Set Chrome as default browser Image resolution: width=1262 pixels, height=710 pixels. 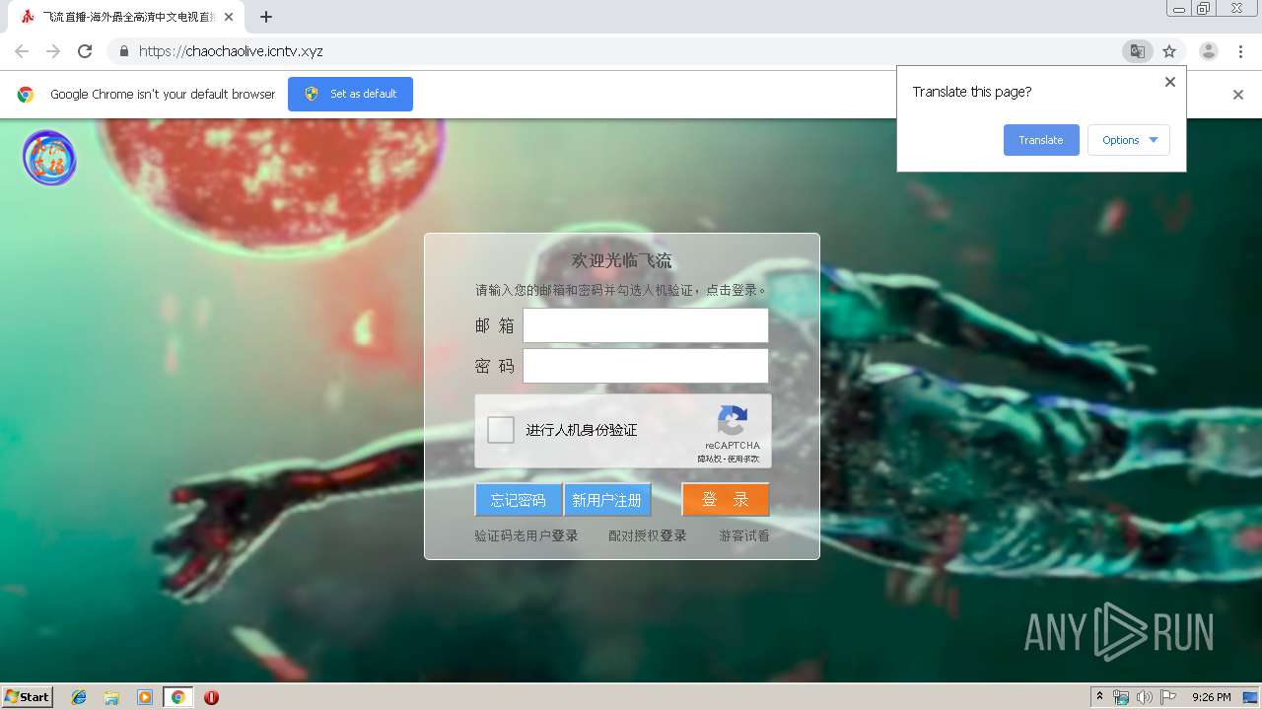point(350,94)
